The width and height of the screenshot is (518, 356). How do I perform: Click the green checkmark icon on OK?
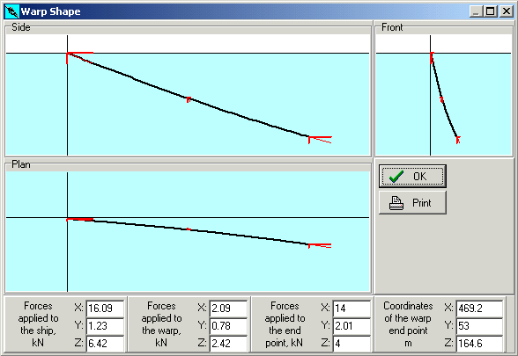point(396,177)
